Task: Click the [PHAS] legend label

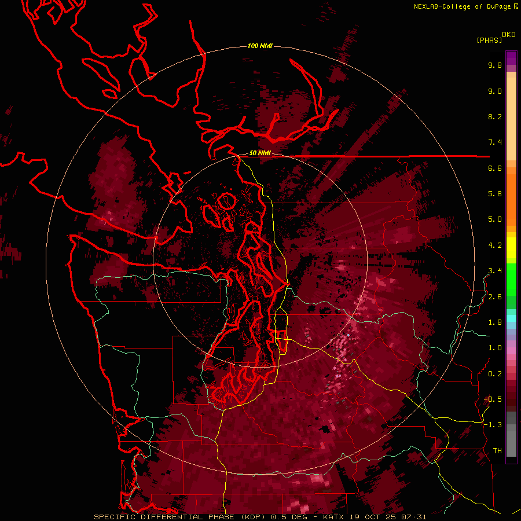Action: (x=489, y=40)
